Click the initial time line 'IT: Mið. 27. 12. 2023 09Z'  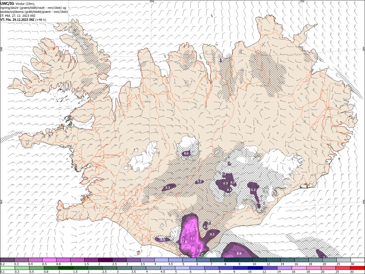pos(17,16)
